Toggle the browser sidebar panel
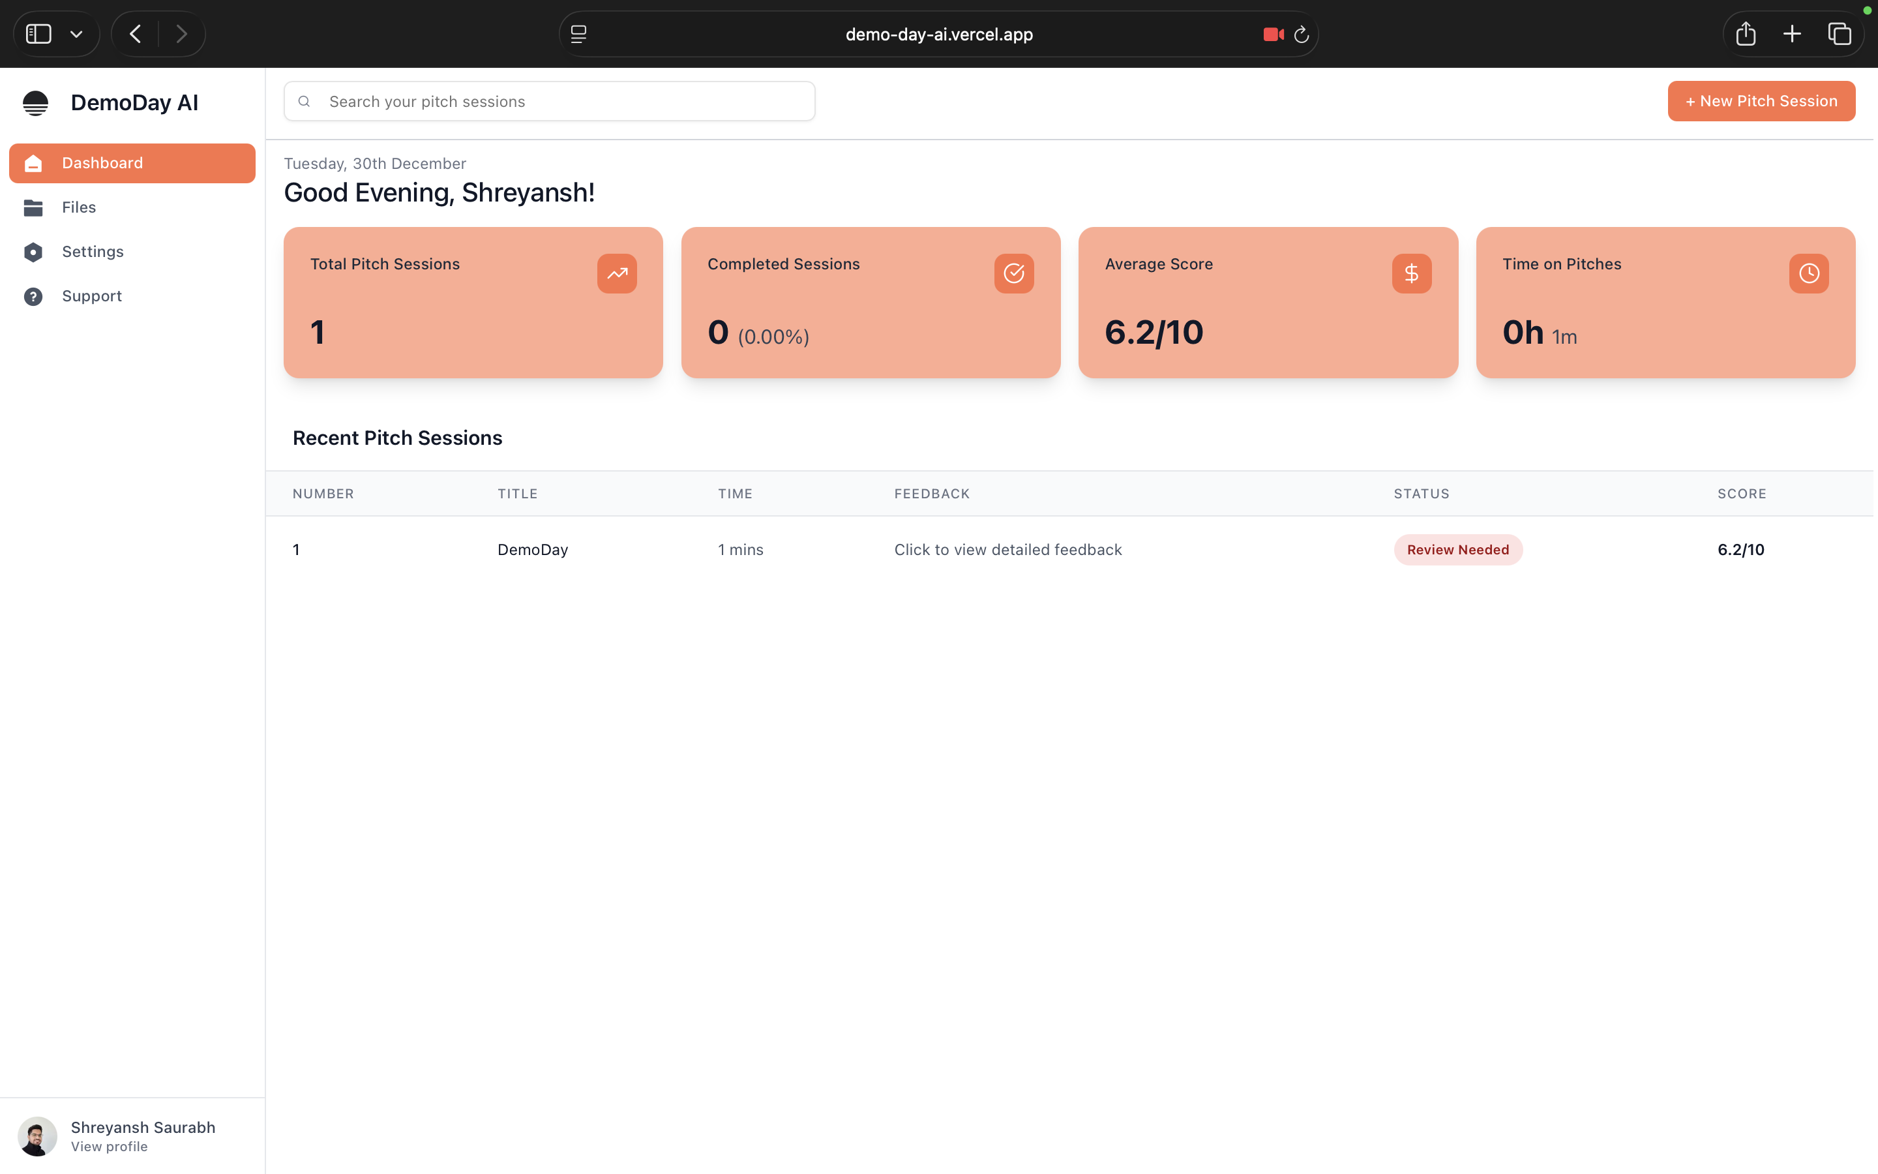This screenshot has height=1174, width=1878. [x=39, y=34]
